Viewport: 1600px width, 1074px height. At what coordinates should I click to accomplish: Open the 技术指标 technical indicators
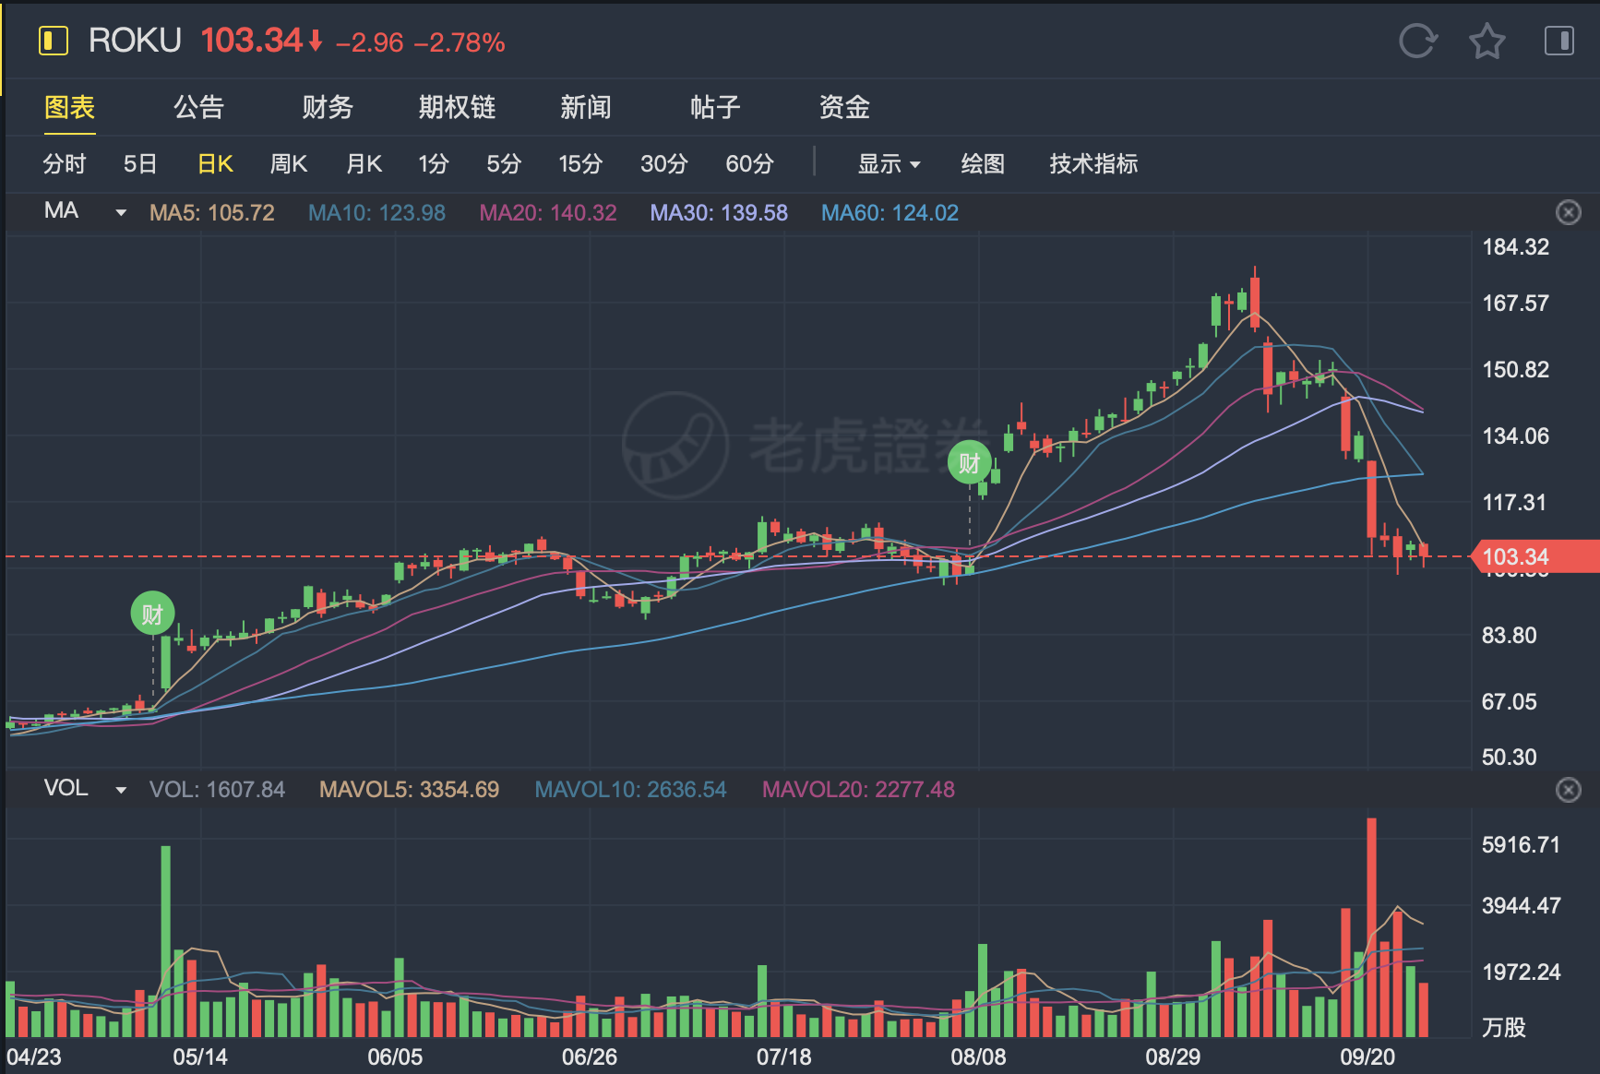coord(1093,163)
